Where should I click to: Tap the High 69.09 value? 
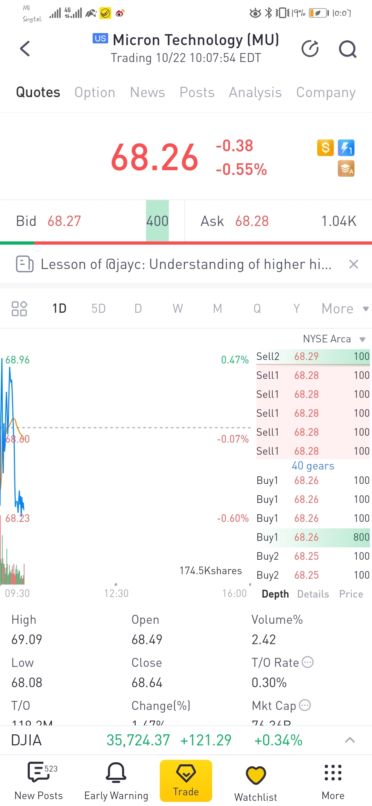pyautogui.click(x=27, y=640)
